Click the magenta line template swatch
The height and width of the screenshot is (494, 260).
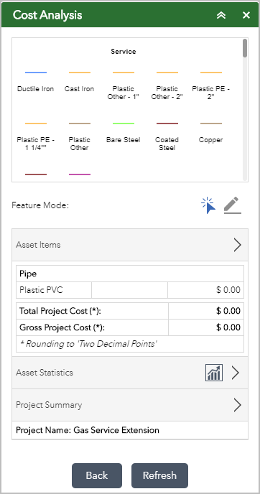tap(80, 174)
